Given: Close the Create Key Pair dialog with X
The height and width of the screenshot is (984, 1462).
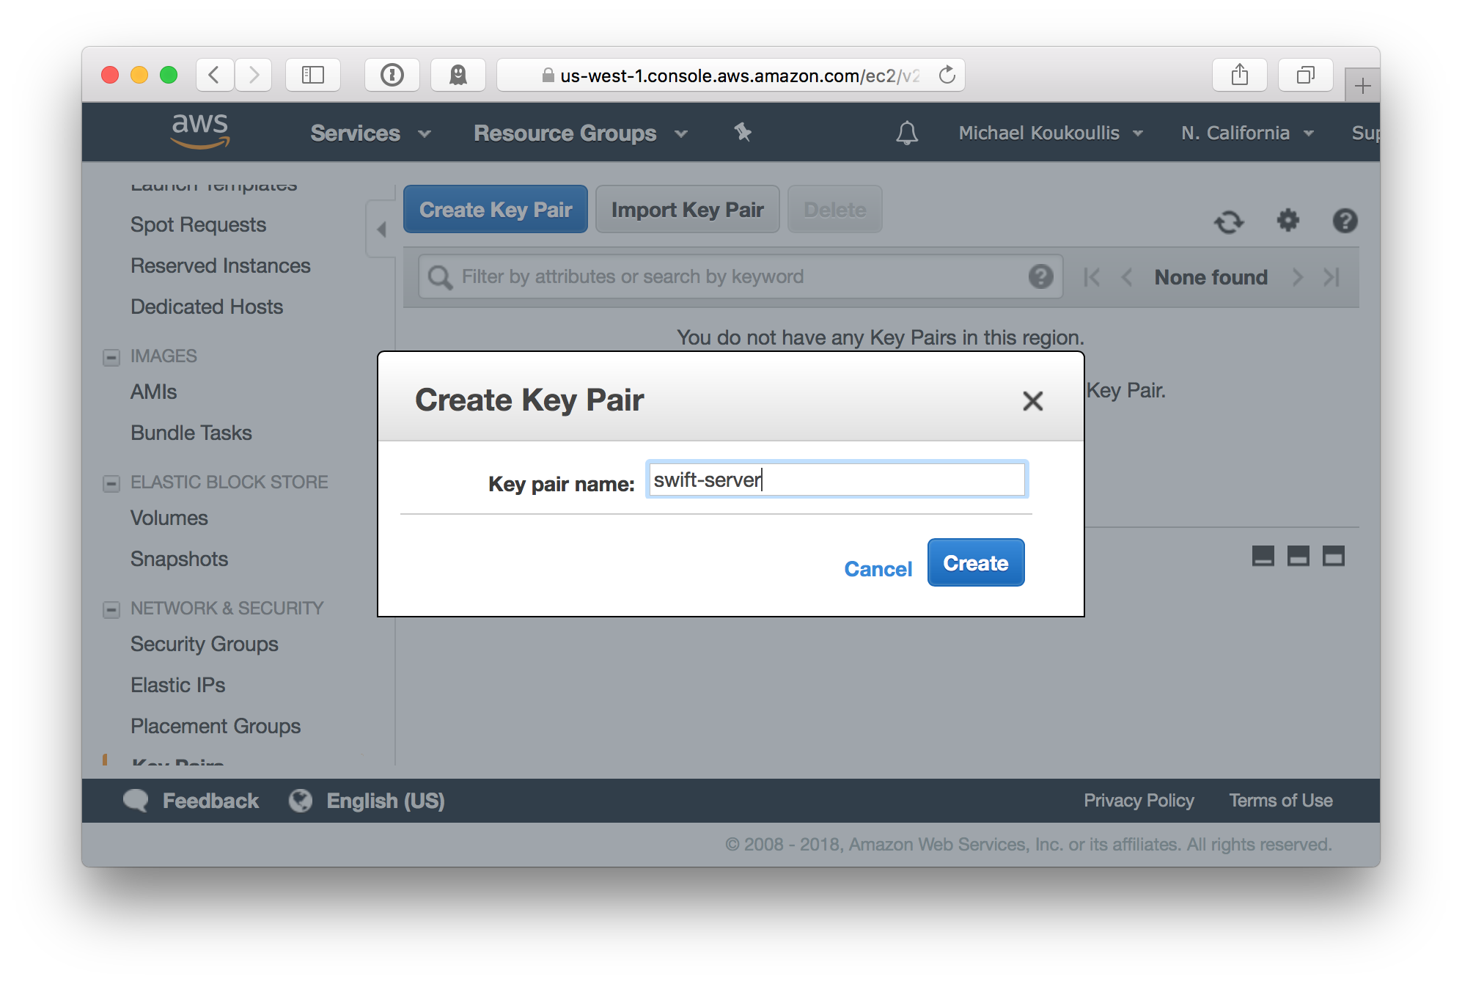Looking at the screenshot, I should pyautogui.click(x=1032, y=401).
